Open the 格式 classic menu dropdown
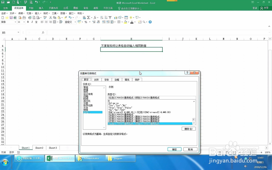 coord(46,13)
